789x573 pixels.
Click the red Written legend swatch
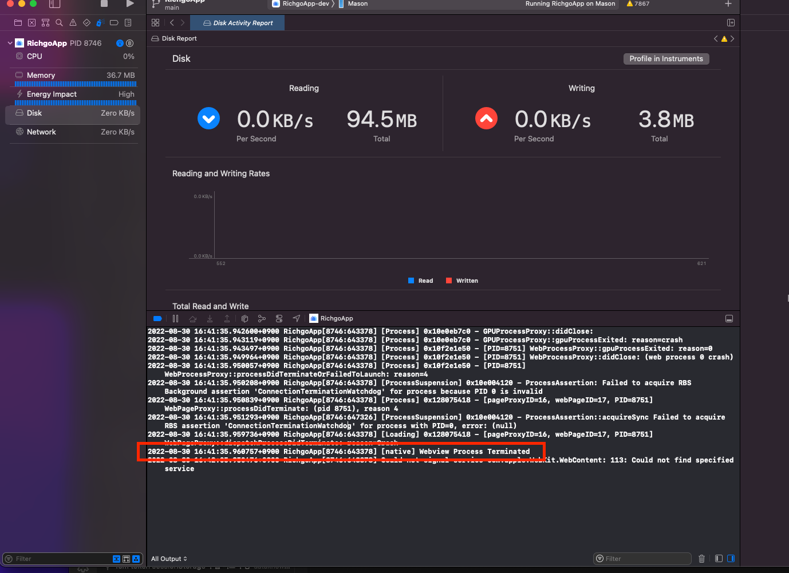[449, 280]
